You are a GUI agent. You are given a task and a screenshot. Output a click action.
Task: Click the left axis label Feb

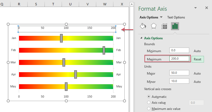point(13,50)
